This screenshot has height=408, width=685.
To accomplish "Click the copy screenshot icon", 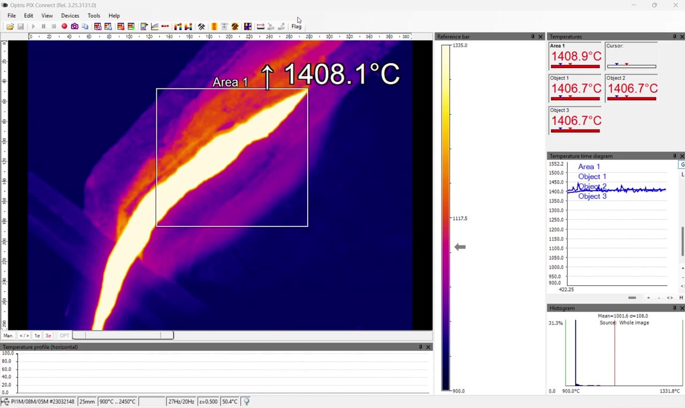I will point(85,26).
